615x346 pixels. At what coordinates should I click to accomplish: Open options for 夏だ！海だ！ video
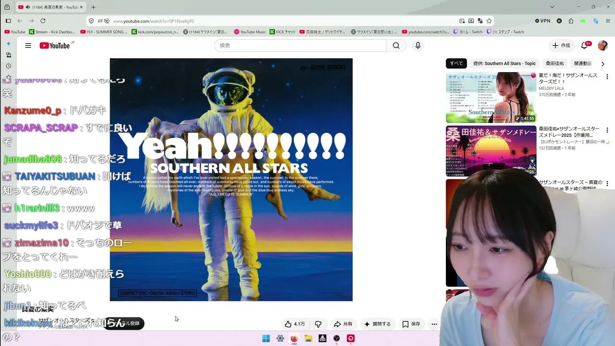pyautogui.click(x=607, y=77)
